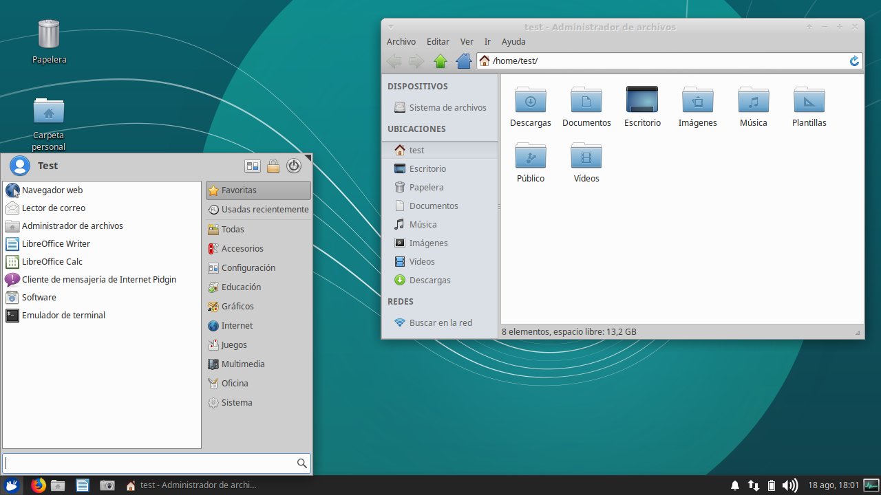881x495 pixels.
Task: Click the home folder toolbar icon
Action: (x=464, y=61)
